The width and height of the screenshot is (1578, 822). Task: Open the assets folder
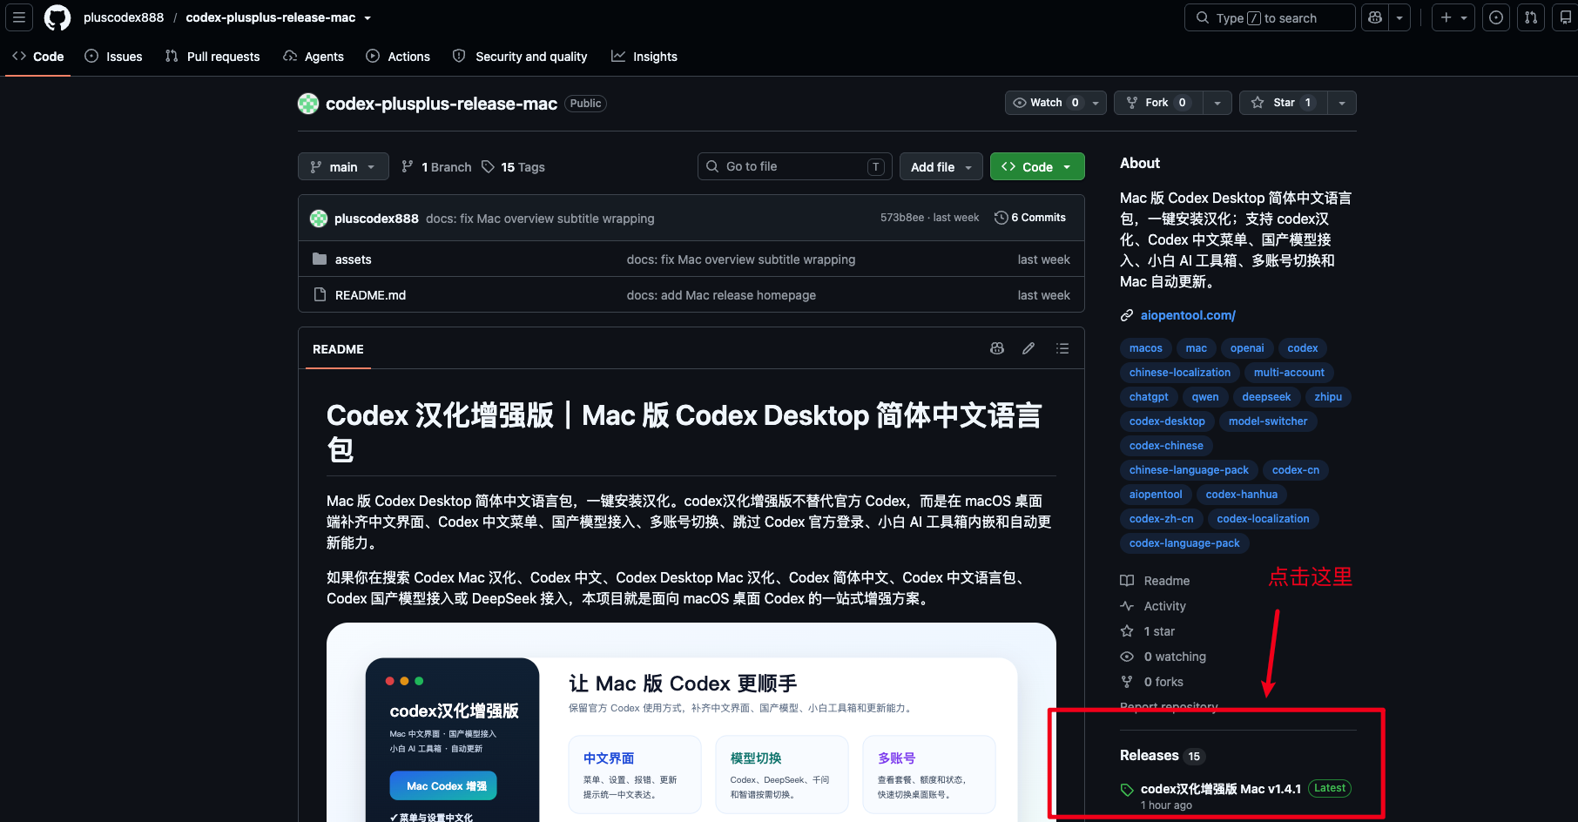pyautogui.click(x=353, y=259)
